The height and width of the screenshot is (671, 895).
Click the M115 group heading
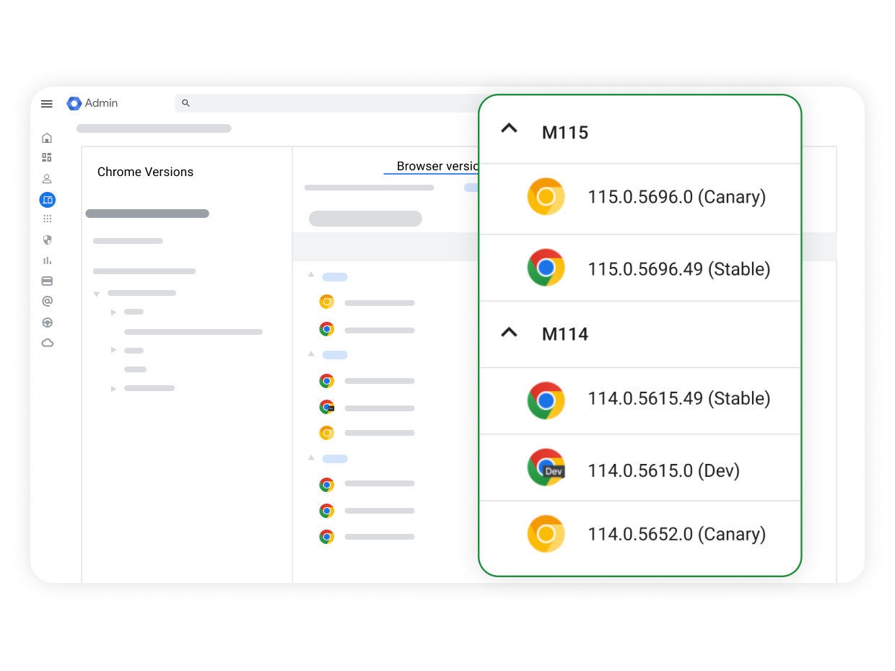565,133
